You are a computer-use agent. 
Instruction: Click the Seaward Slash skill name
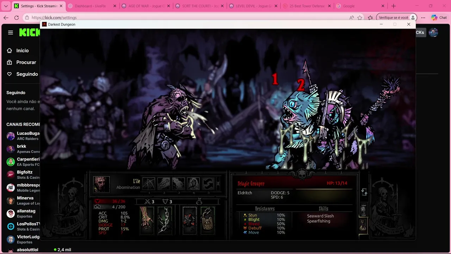click(x=320, y=216)
